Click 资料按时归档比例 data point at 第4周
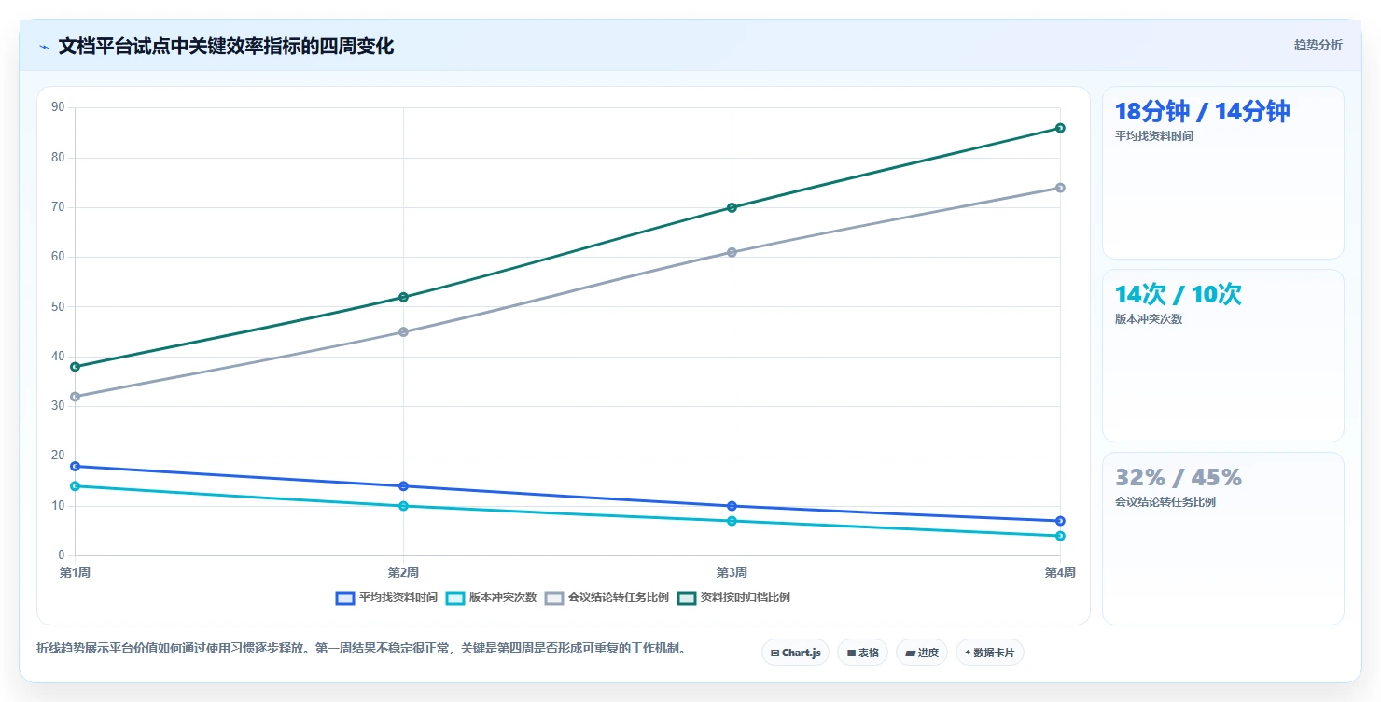1381x702 pixels. 1060,128
